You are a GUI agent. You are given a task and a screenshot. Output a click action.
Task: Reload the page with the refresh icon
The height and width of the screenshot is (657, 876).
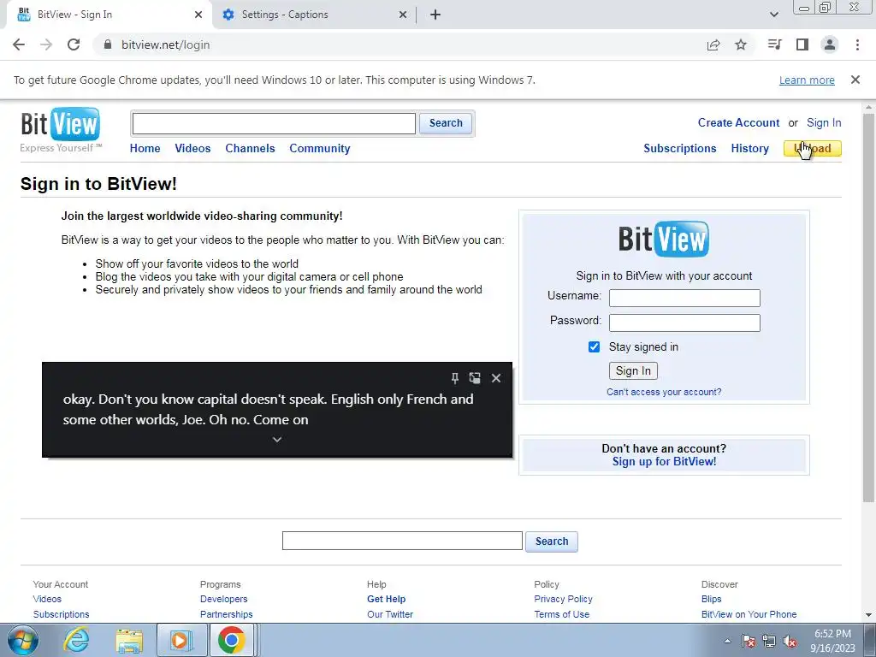[74, 44]
